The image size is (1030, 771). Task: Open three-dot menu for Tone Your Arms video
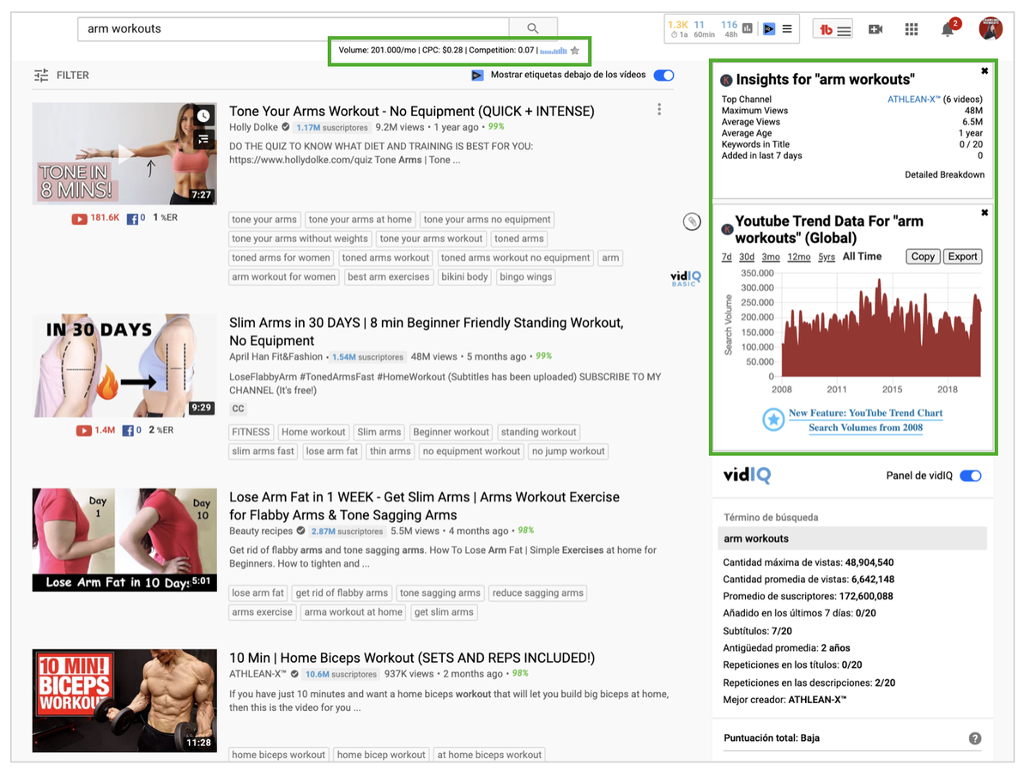click(659, 110)
